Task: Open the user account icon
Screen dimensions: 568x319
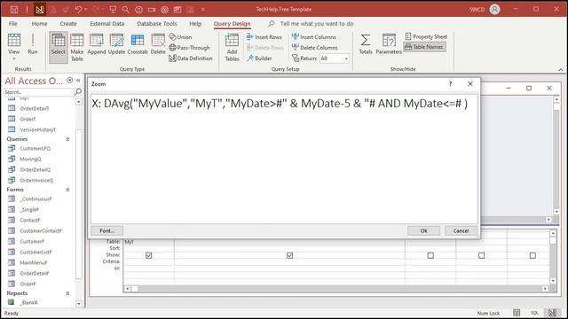Action: (x=494, y=9)
